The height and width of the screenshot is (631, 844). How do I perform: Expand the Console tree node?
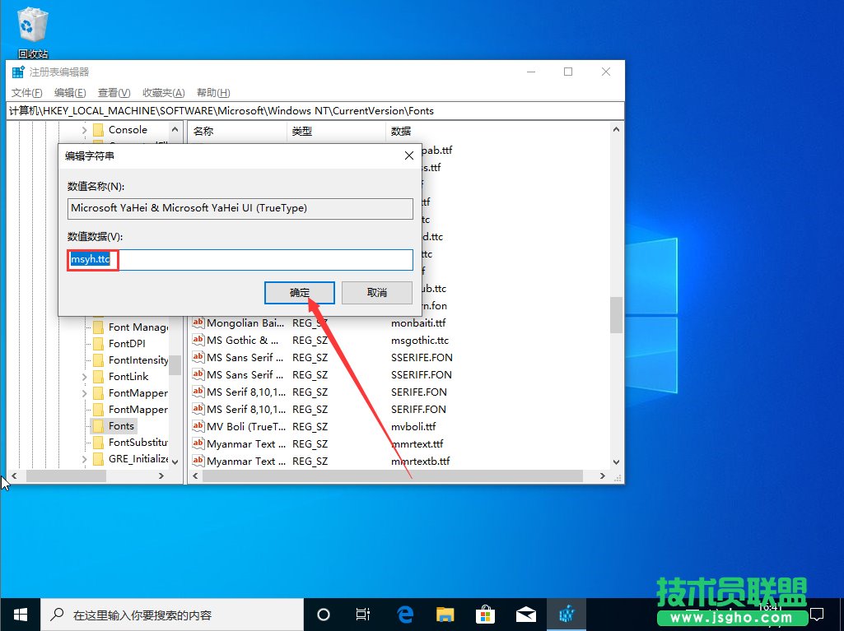point(86,129)
